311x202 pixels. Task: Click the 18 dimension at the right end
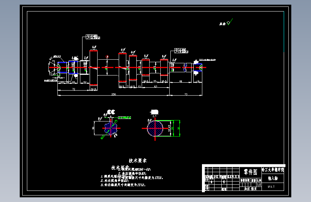coord(198,81)
